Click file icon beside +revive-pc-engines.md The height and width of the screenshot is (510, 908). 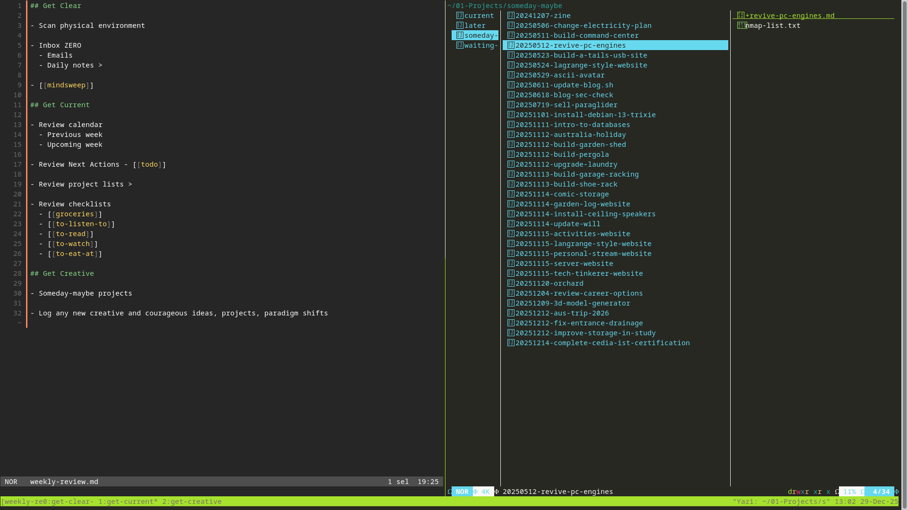tap(741, 16)
